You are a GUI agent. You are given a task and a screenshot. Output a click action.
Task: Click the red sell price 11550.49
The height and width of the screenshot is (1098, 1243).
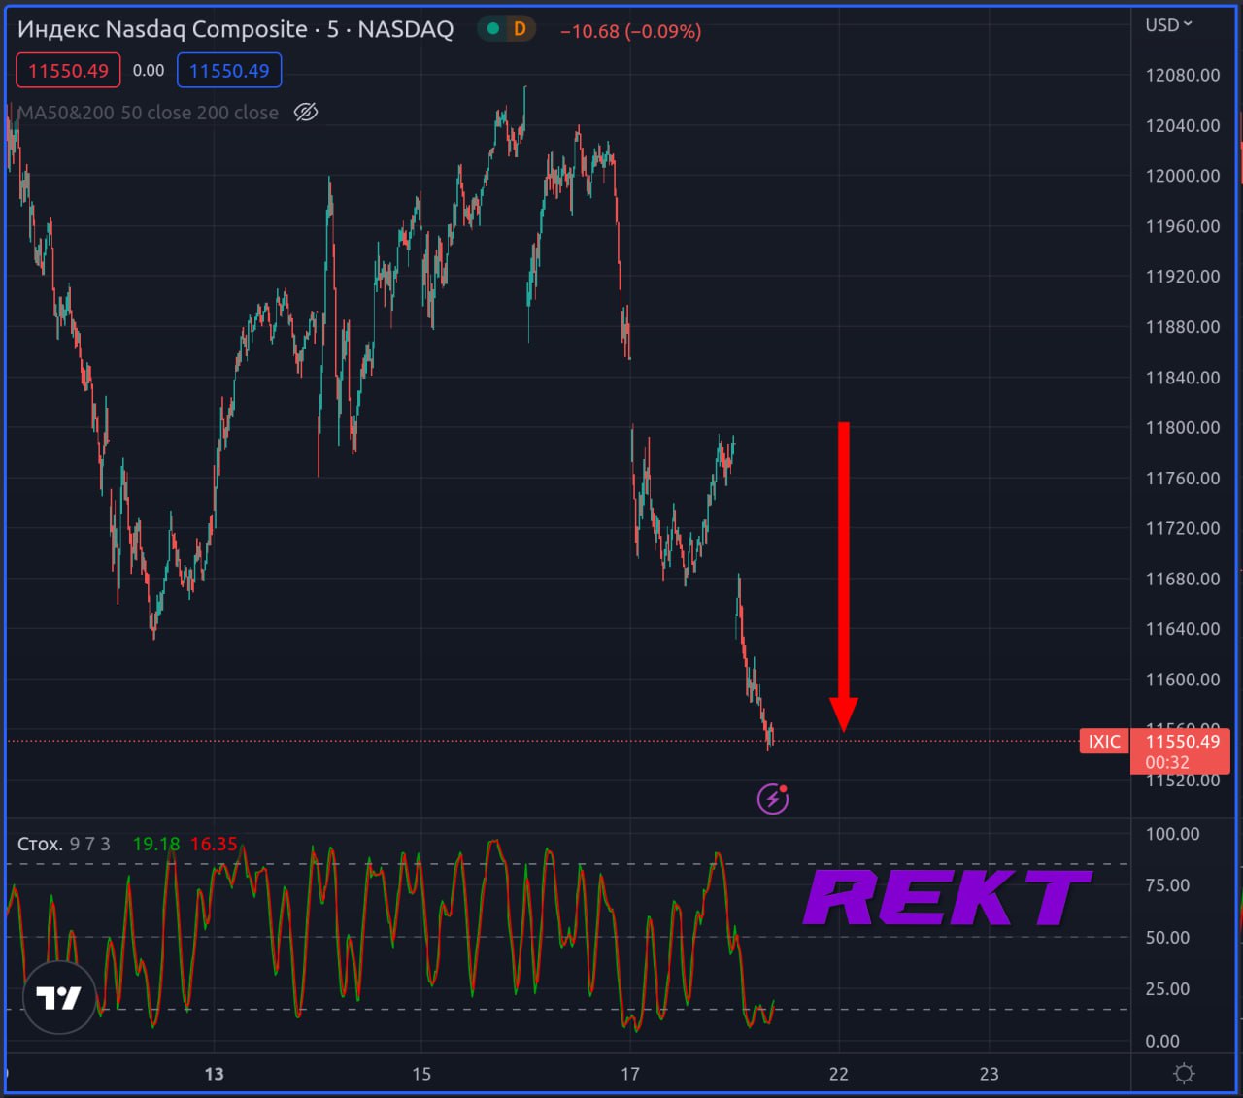(69, 71)
